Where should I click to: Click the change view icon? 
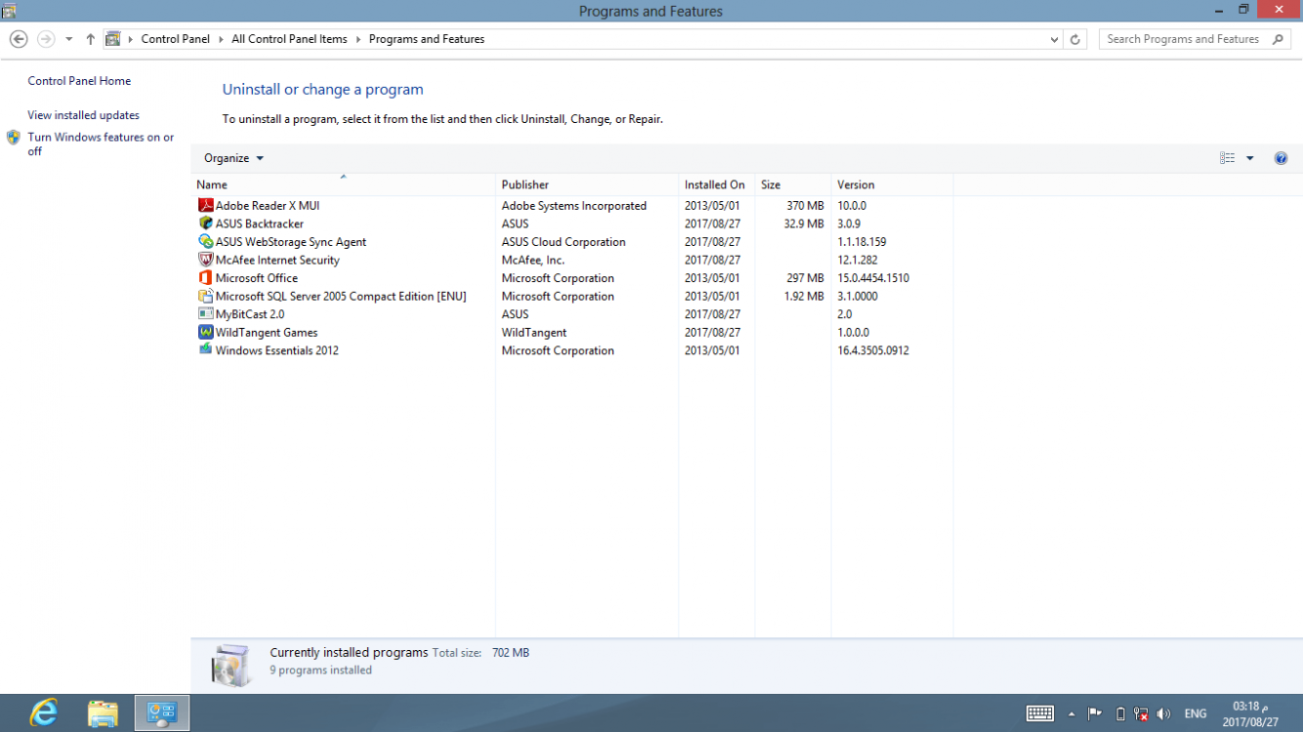click(x=1227, y=158)
